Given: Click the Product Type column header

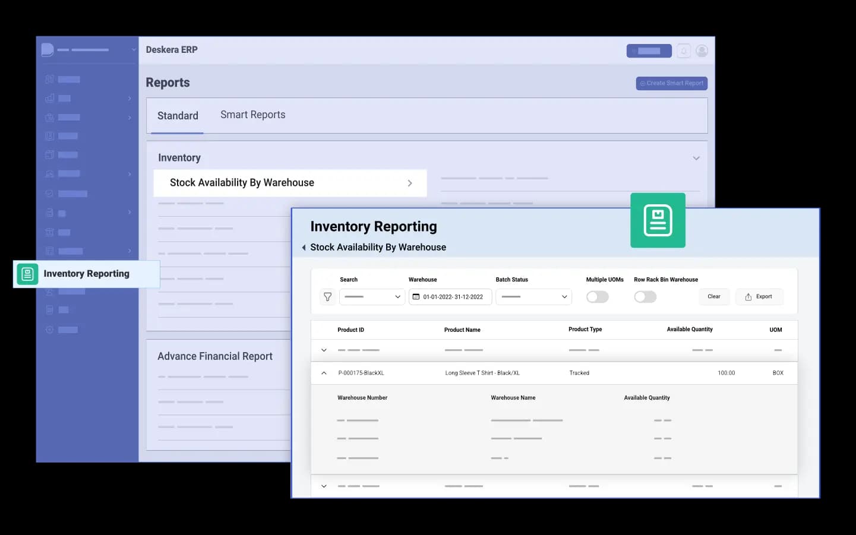Looking at the screenshot, I should pos(585,330).
